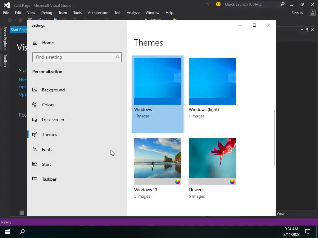Open the Tools menu
The width and height of the screenshot is (318, 238).
click(x=77, y=12)
